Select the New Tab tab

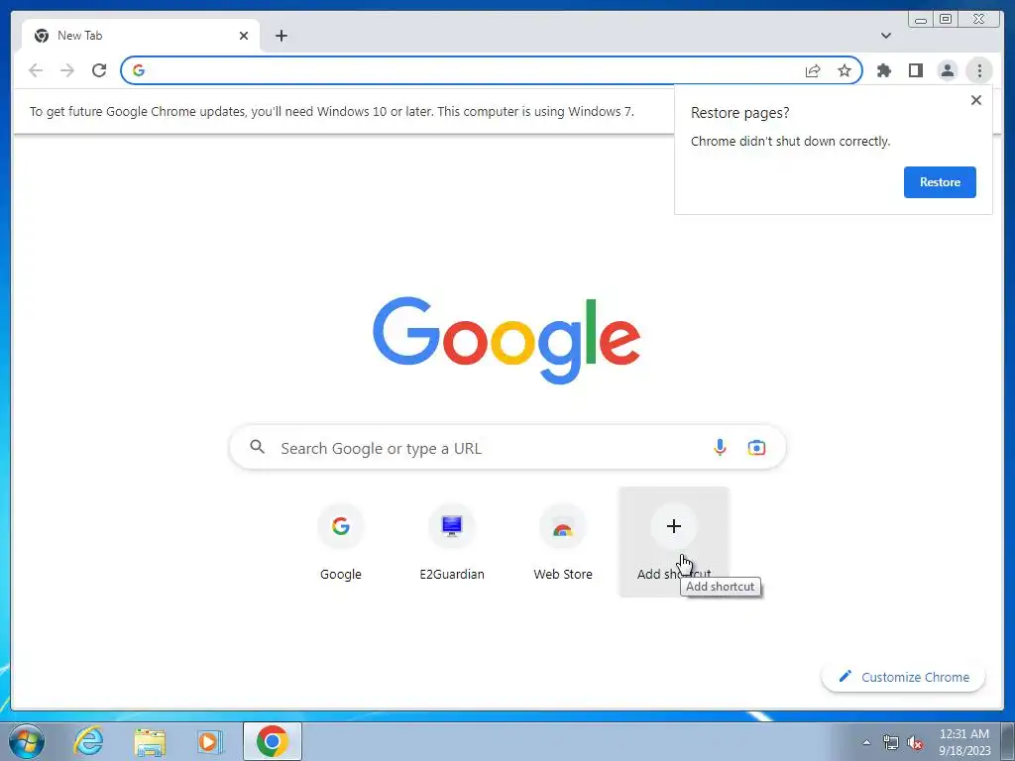point(141,36)
